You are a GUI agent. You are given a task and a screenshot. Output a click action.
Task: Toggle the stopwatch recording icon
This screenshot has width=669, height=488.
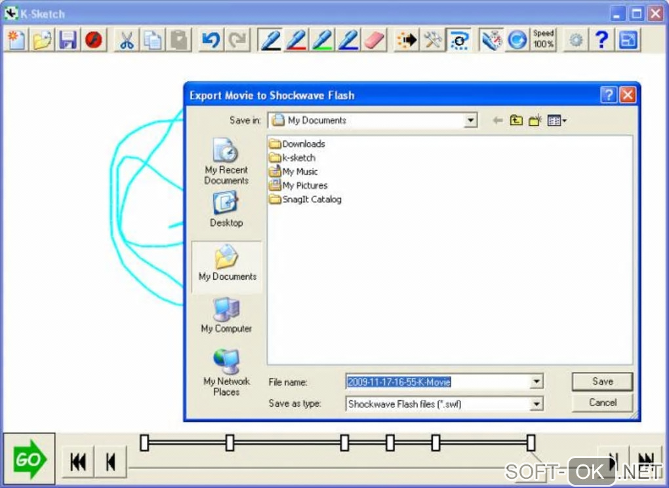tap(491, 41)
